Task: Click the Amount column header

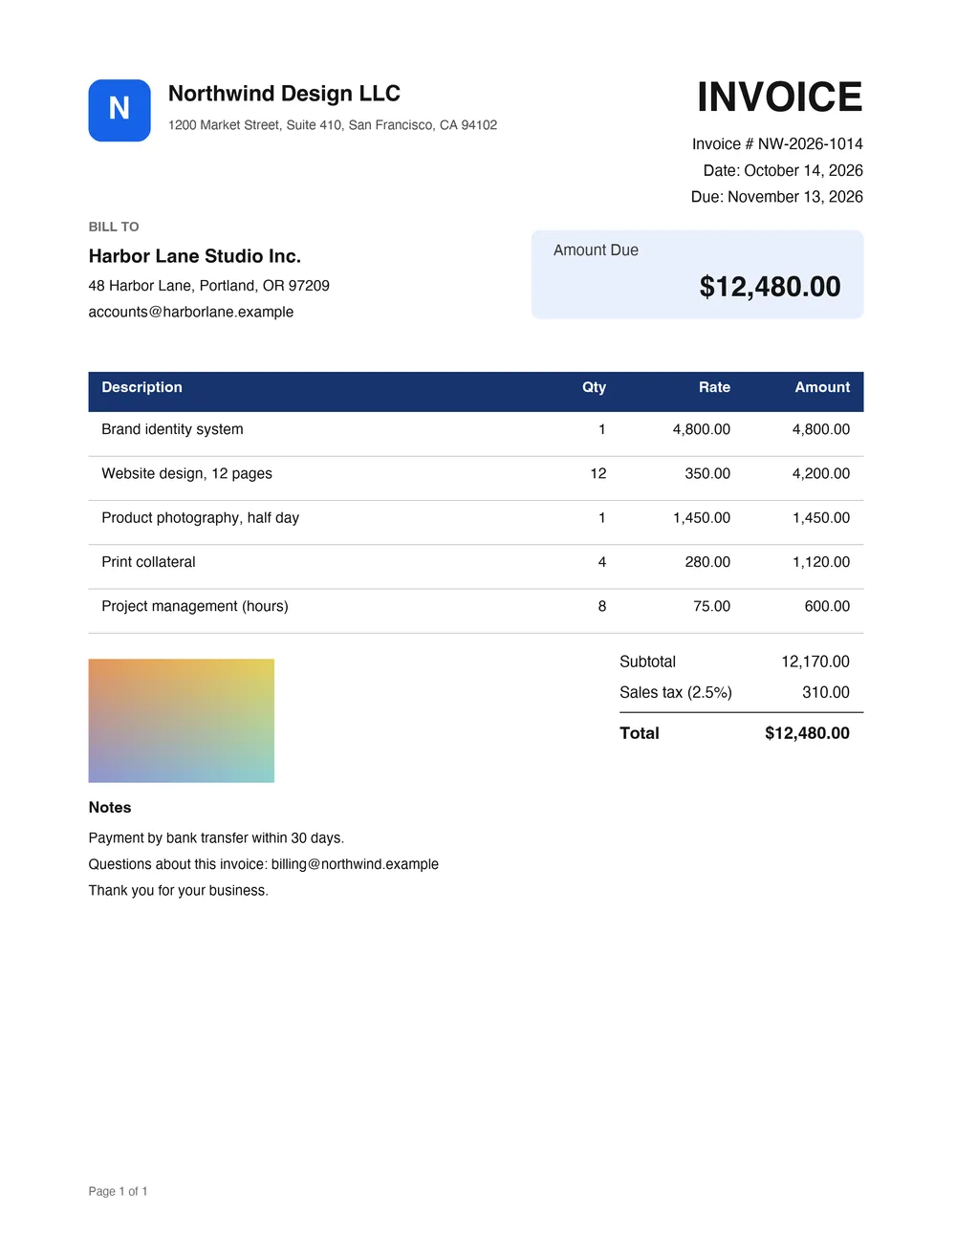Action: tap(822, 387)
